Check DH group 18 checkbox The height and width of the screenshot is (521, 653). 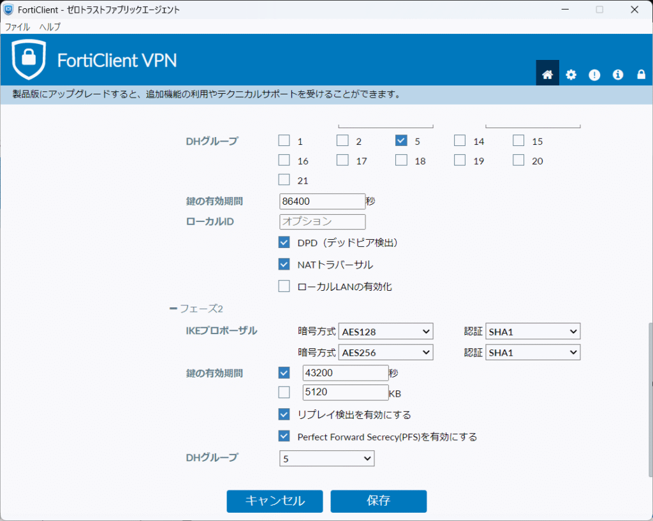(x=401, y=160)
